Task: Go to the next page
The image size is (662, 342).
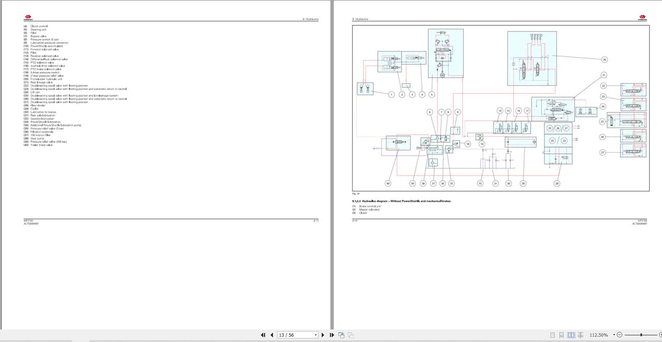Action: 323,335
